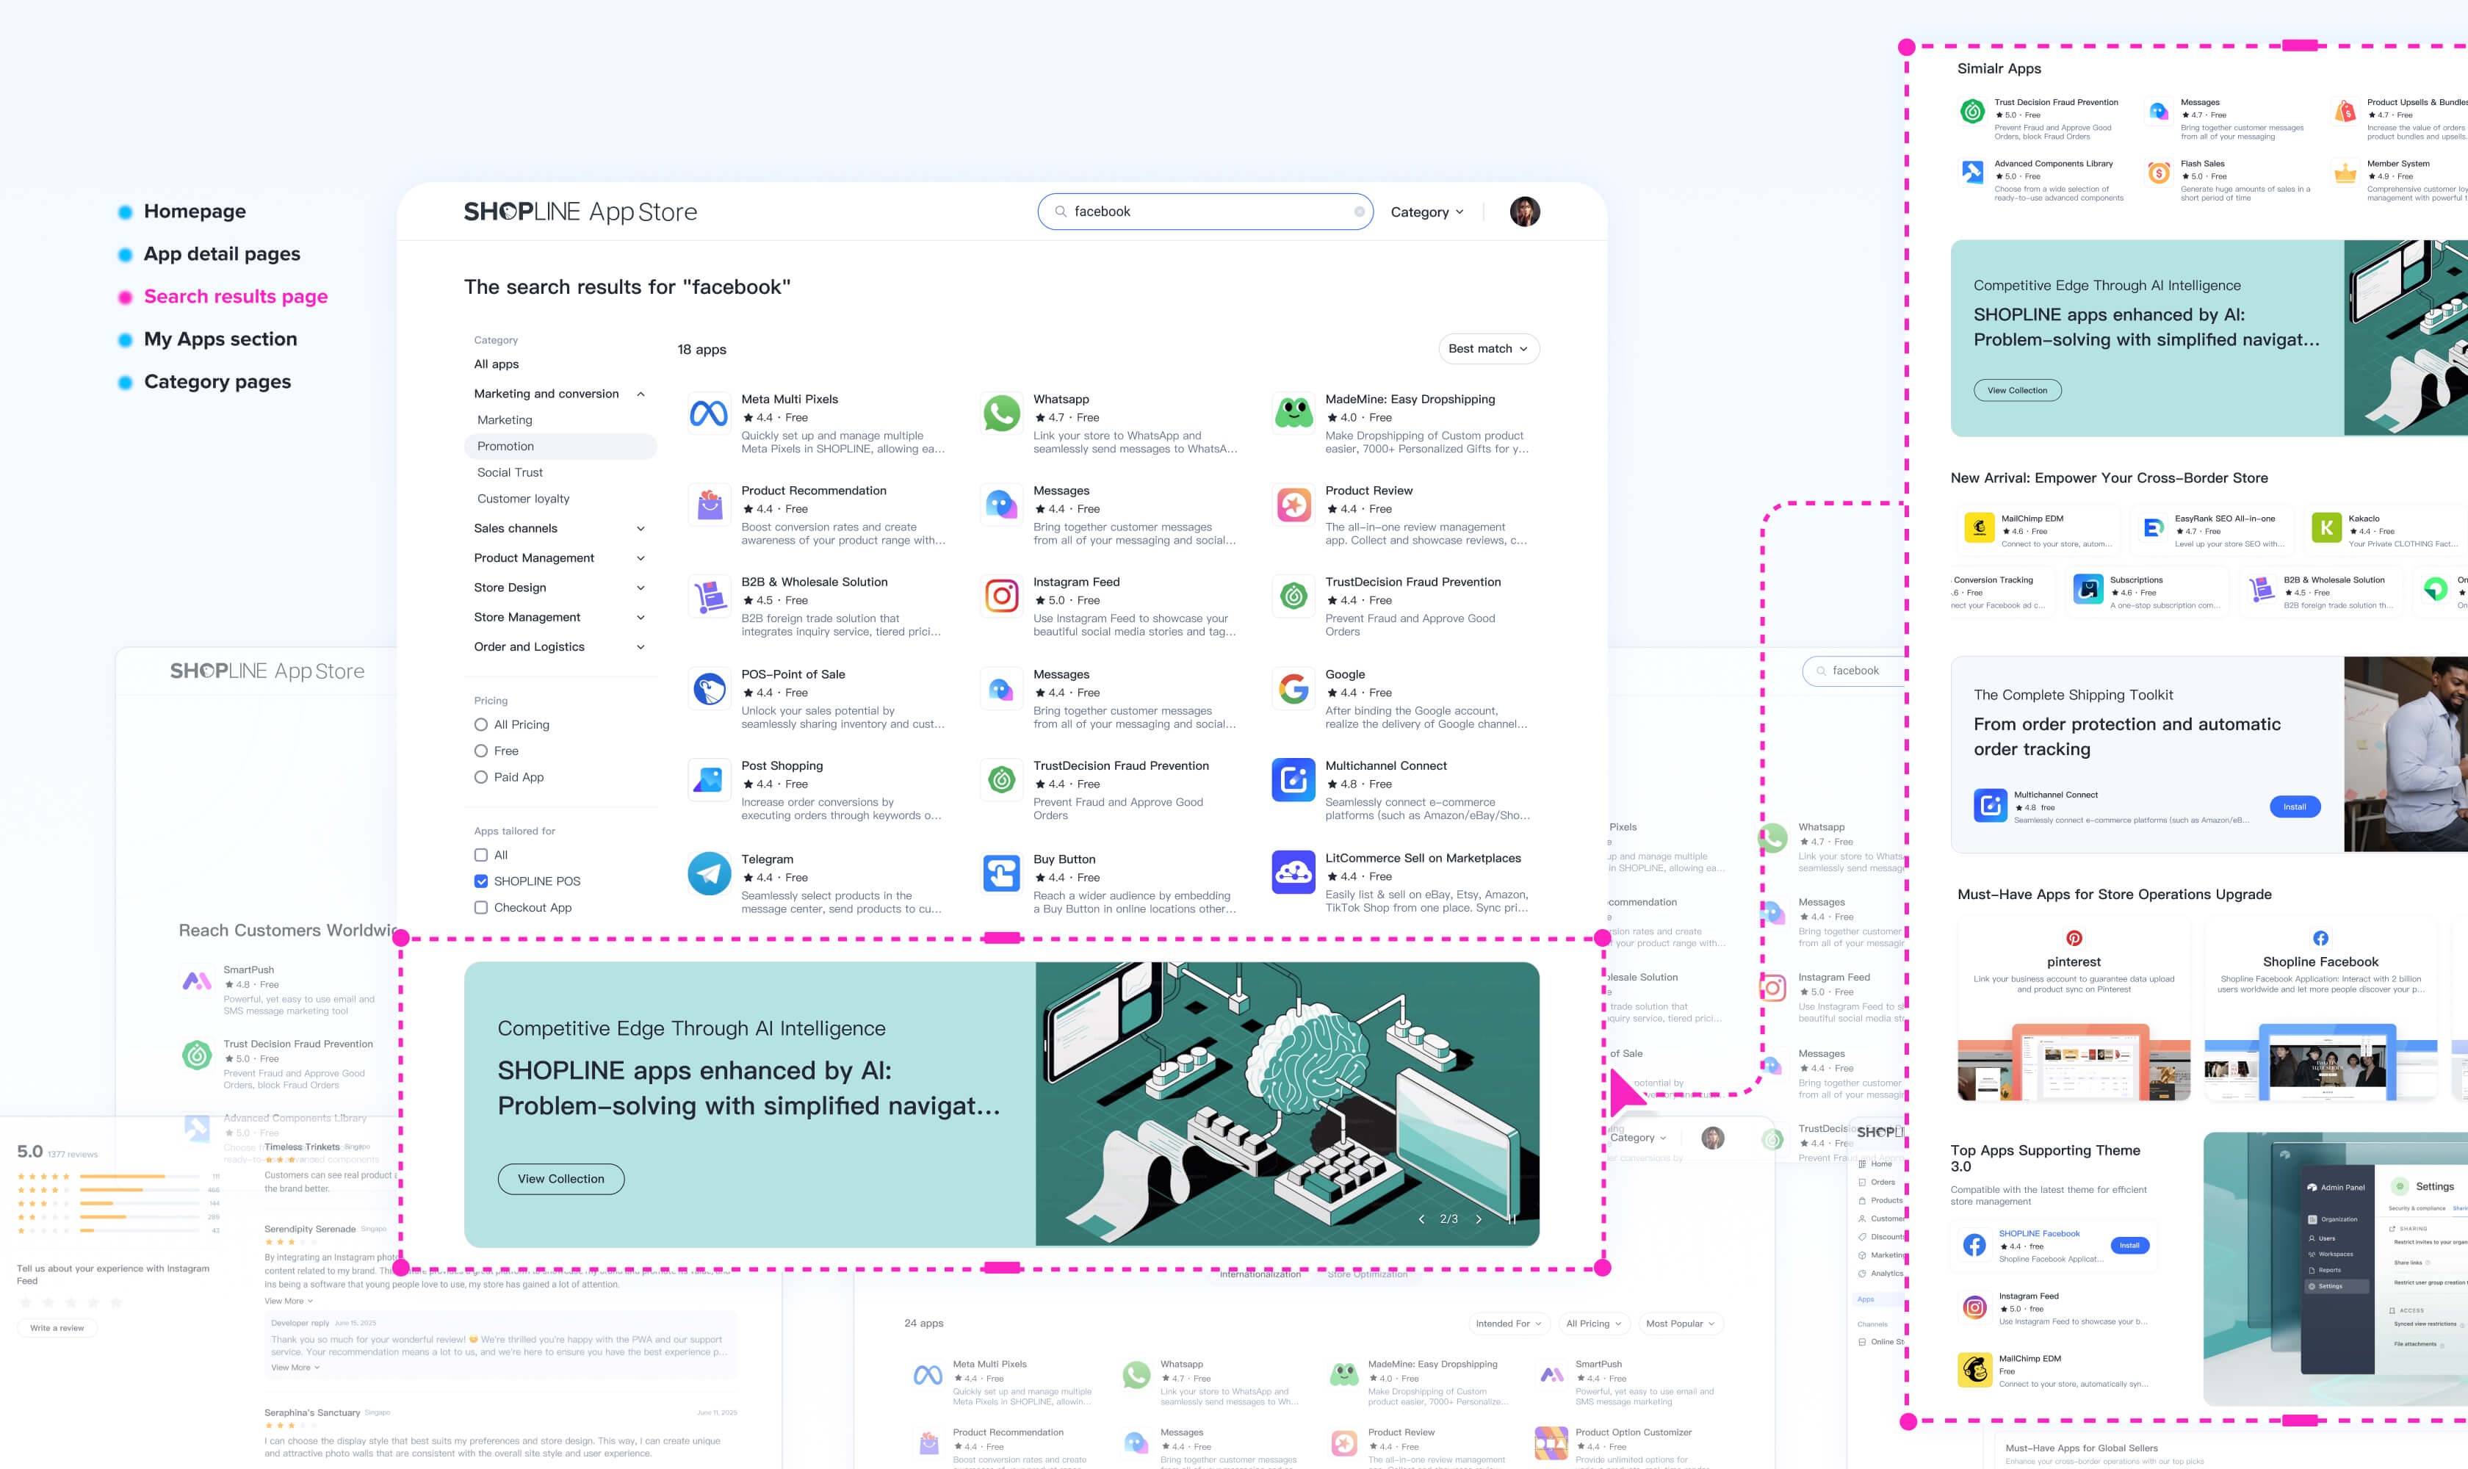Click the user profile avatar
This screenshot has height=1469, width=2468.
[x=1525, y=212]
